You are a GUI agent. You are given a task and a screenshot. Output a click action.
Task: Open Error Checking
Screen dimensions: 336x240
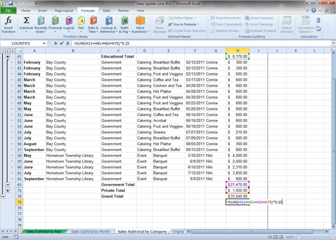260,25
